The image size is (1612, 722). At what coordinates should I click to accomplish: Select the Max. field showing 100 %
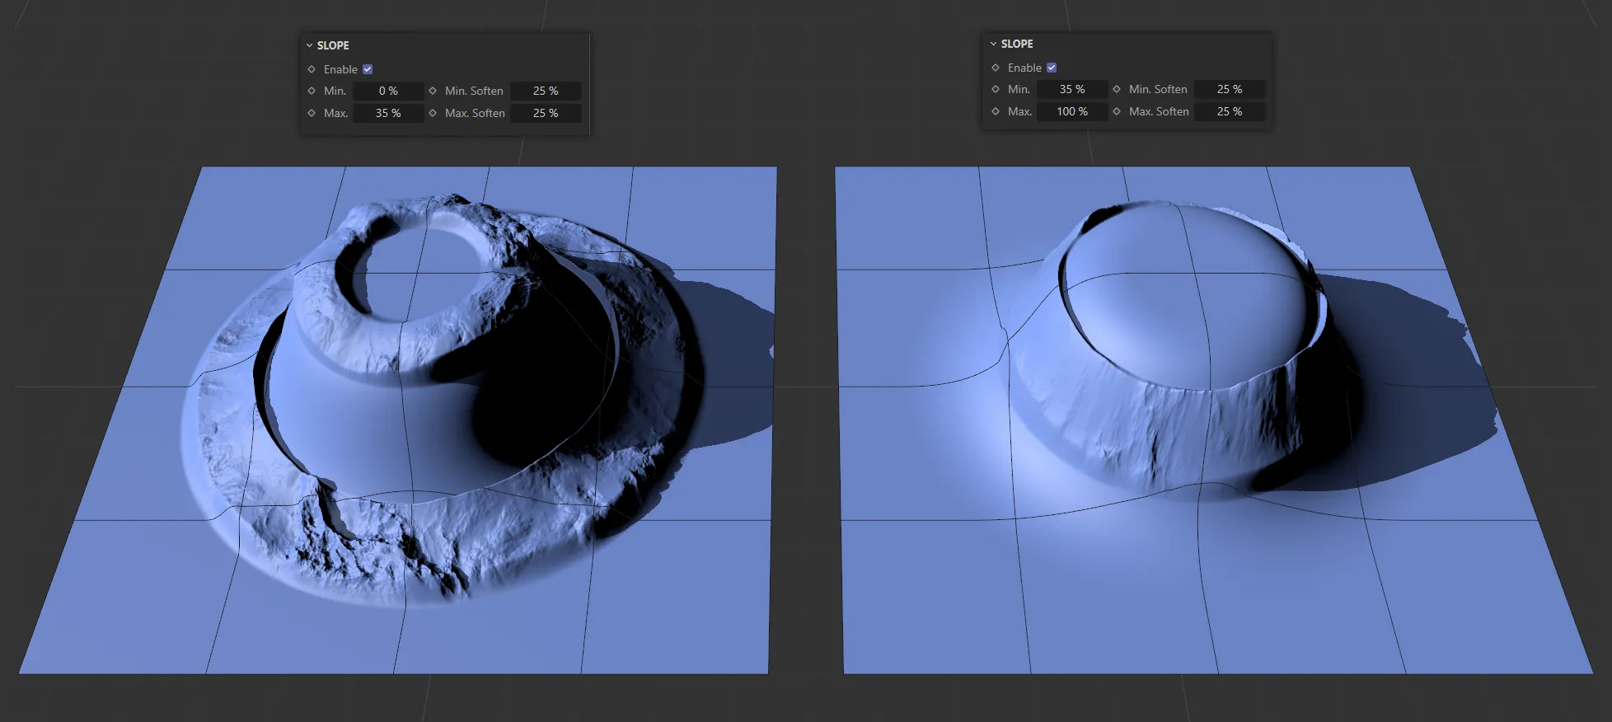click(1071, 111)
